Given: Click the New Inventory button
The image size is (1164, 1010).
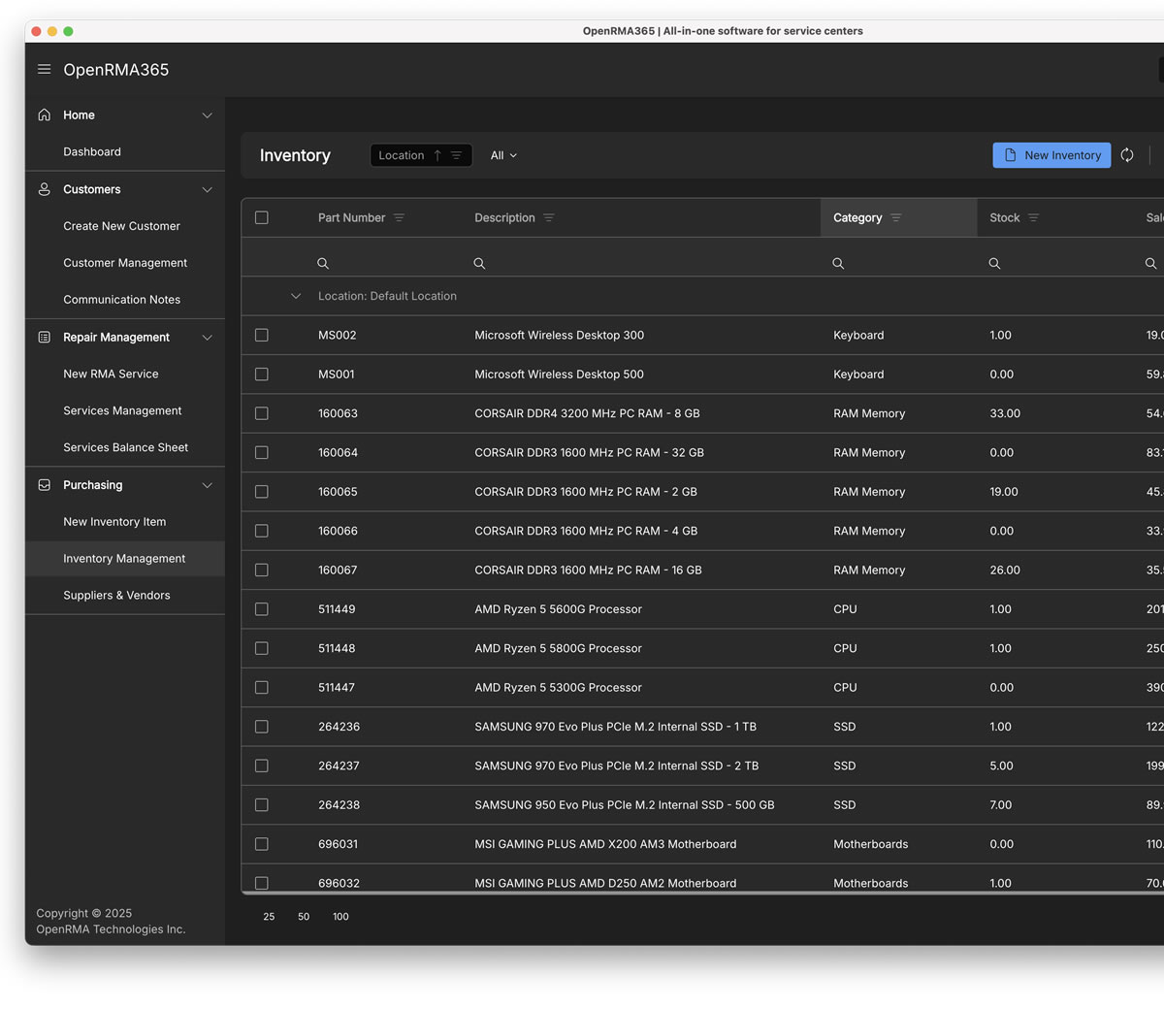Looking at the screenshot, I should pyautogui.click(x=1051, y=154).
